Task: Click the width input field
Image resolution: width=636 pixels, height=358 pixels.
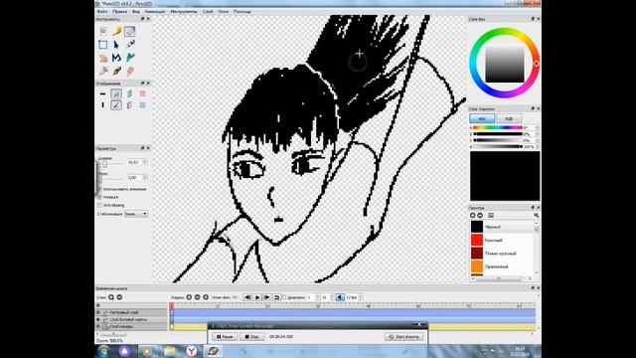Action: click(x=134, y=162)
